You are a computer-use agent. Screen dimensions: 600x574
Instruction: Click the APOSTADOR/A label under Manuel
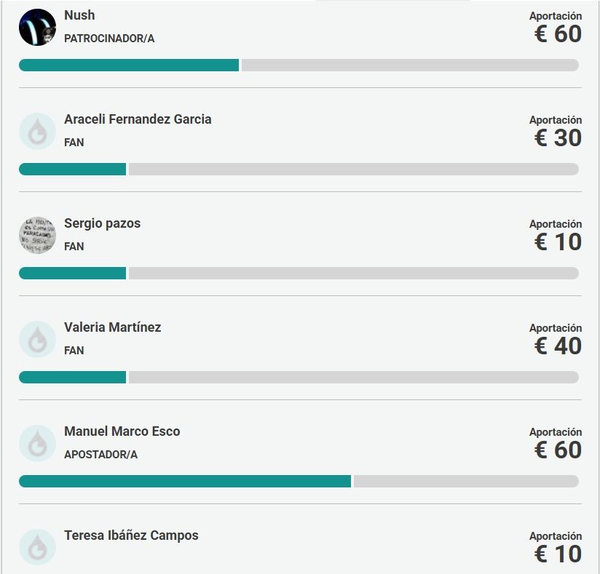point(100,455)
